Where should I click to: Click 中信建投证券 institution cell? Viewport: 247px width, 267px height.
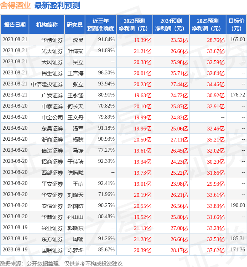(47, 84)
